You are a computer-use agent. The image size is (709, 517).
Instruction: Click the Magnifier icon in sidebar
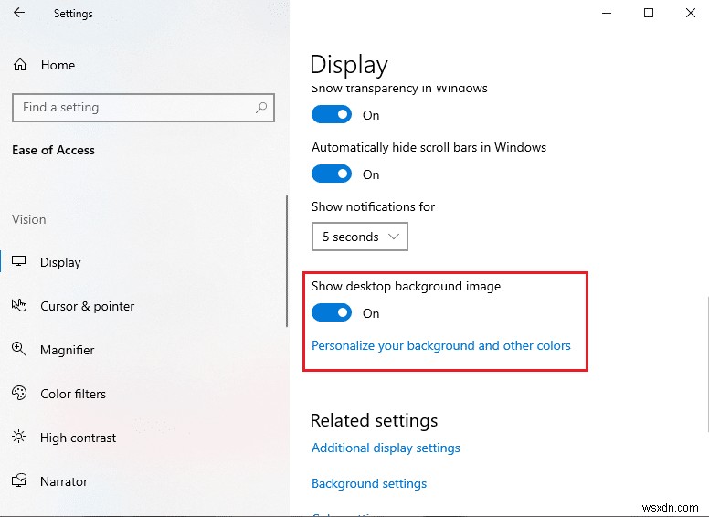click(x=19, y=350)
